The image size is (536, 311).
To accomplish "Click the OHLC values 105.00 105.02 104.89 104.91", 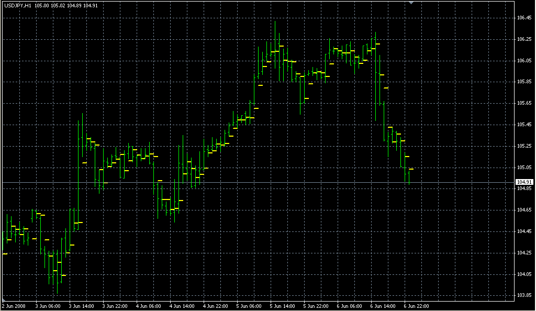I will (66, 6).
